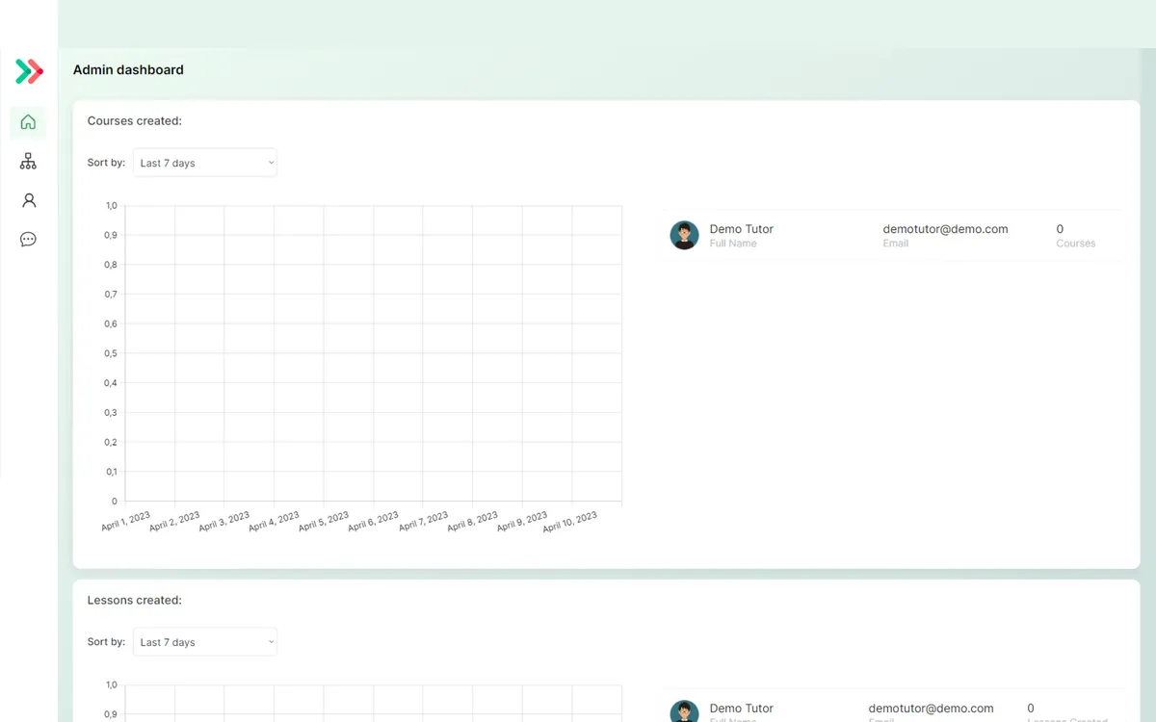Click Demo Tutor avatar in Lessons created

click(685, 710)
